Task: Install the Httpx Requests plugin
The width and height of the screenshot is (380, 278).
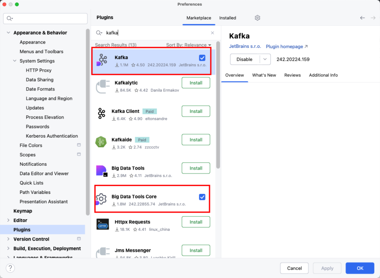Action: click(196, 222)
